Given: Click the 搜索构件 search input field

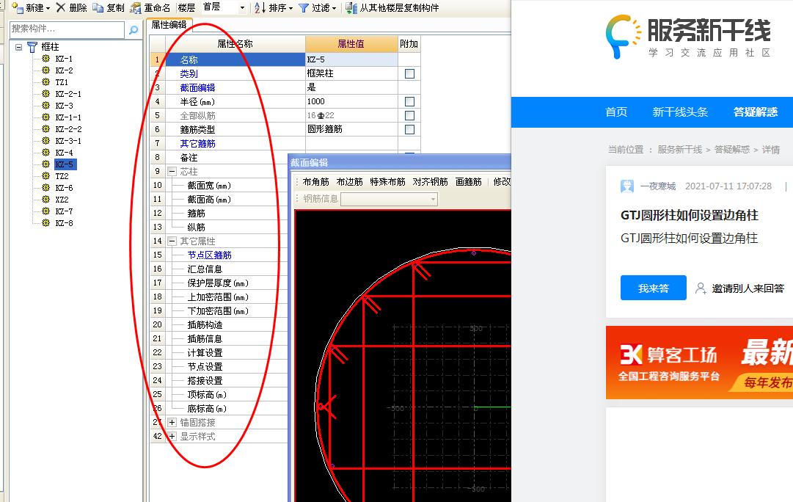Looking at the screenshot, I should (67, 29).
